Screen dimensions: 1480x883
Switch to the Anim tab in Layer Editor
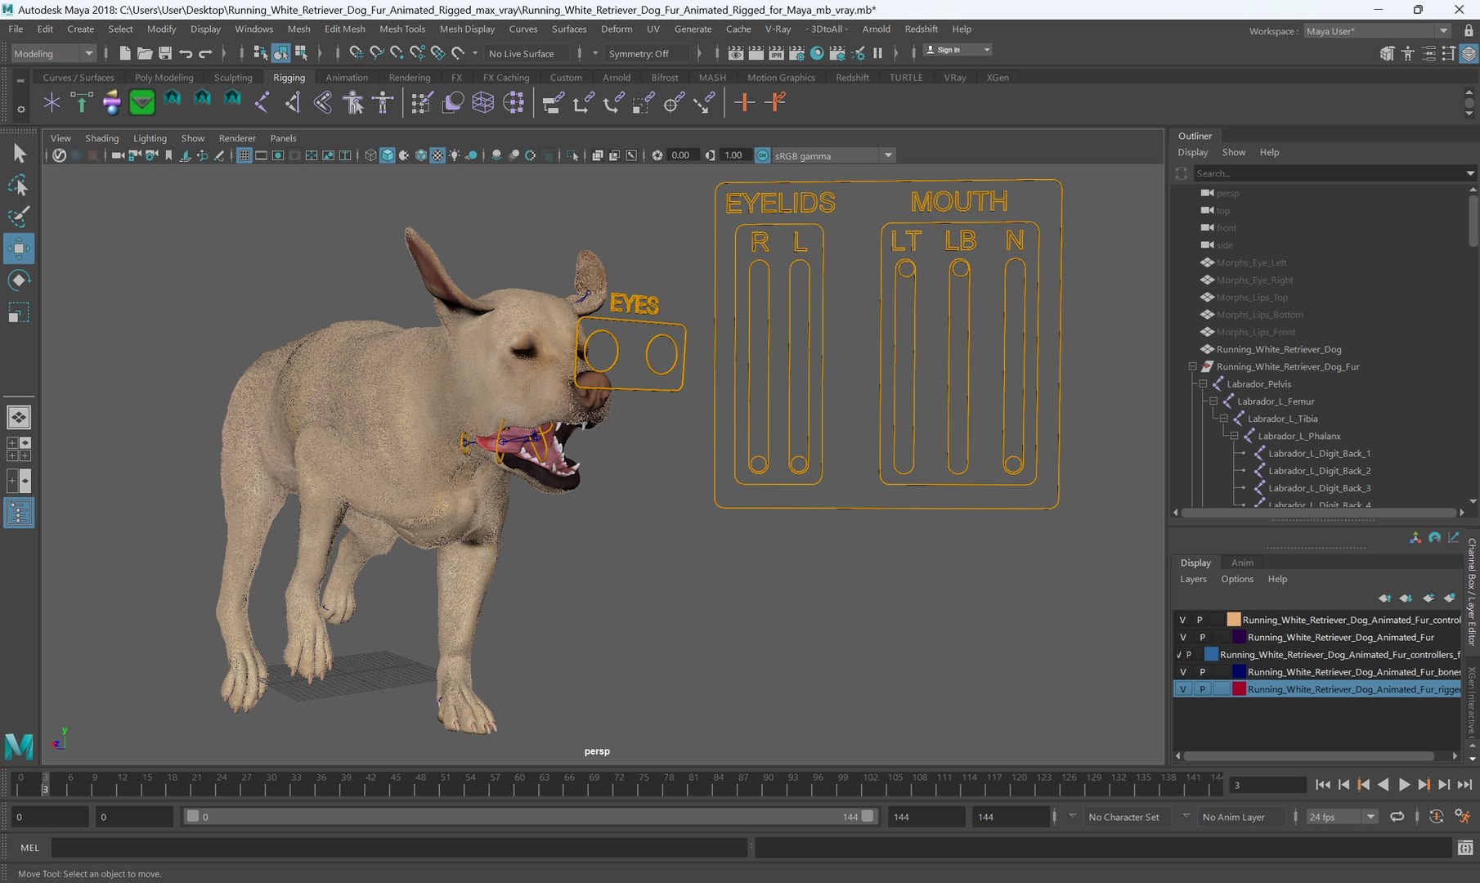coord(1242,563)
